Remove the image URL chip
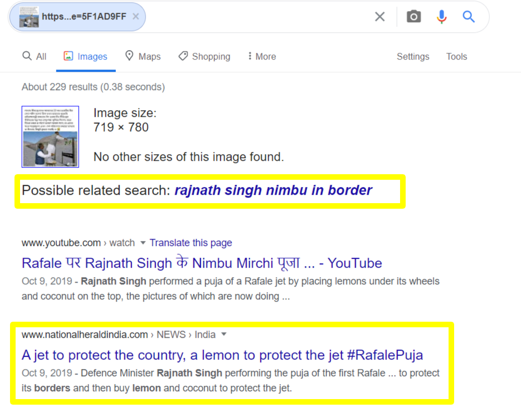 point(135,16)
